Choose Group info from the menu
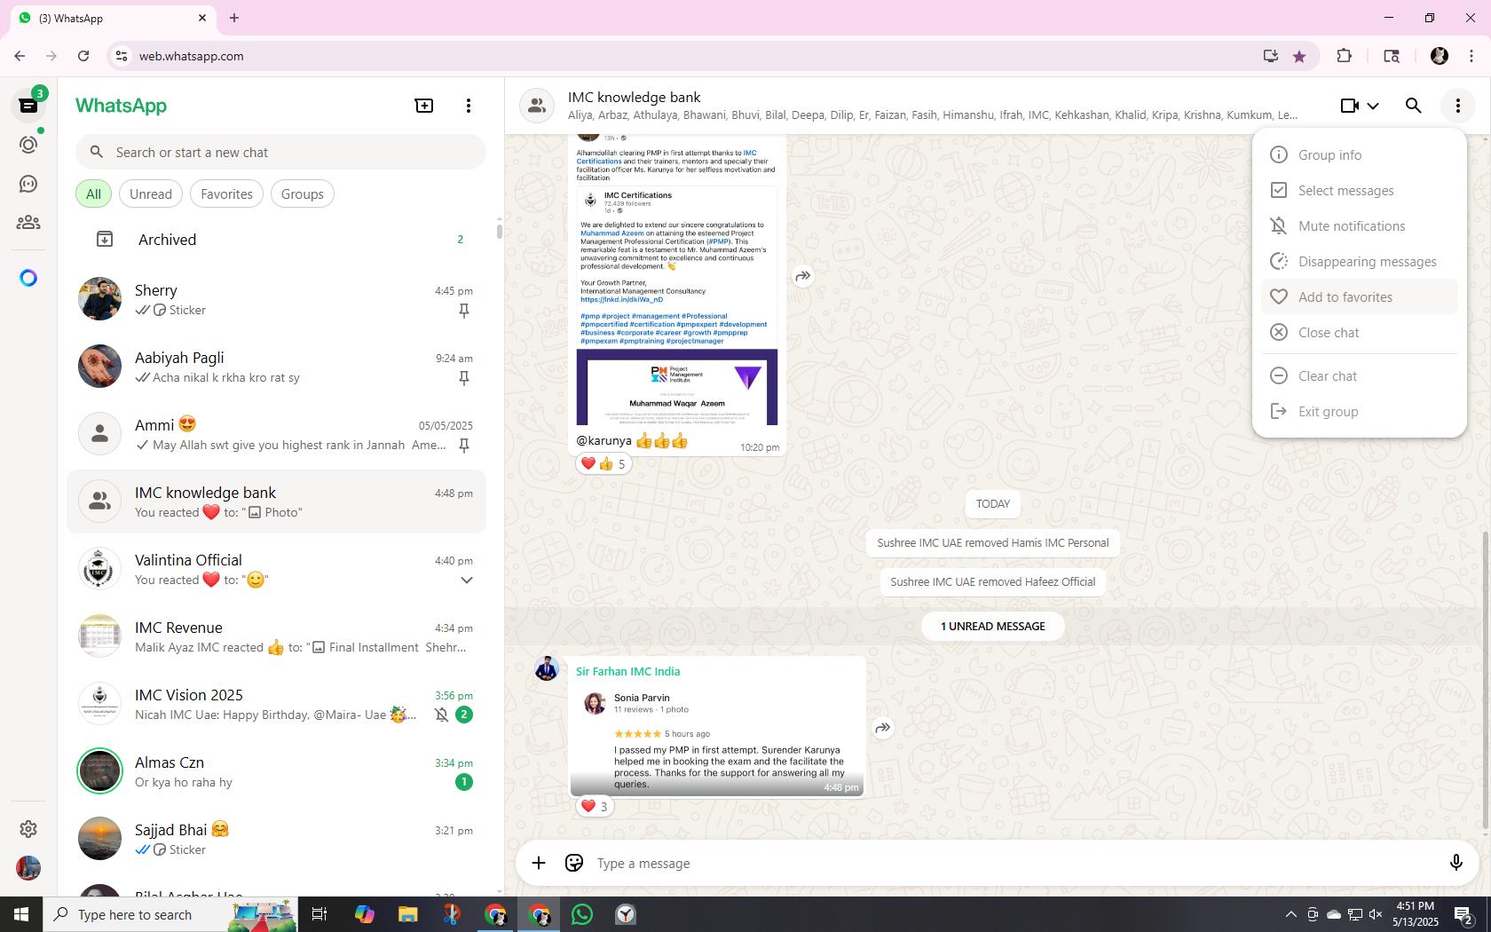The width and height of the screenshot is (1491, 932). pos(1359,155)
